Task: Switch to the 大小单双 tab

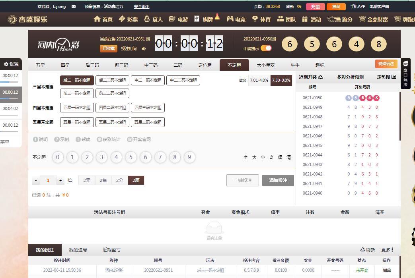Action: point(265,65)
